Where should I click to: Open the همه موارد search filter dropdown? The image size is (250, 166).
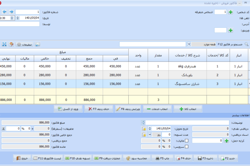189,44
